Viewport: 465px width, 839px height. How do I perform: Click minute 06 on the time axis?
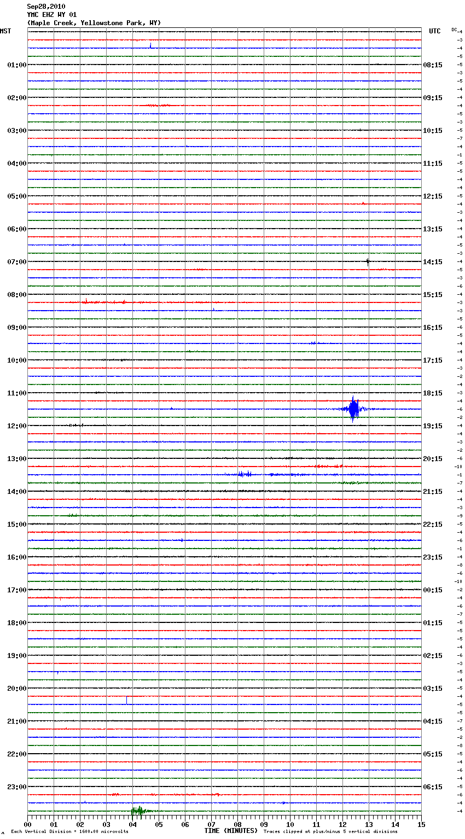pos(185,824)
